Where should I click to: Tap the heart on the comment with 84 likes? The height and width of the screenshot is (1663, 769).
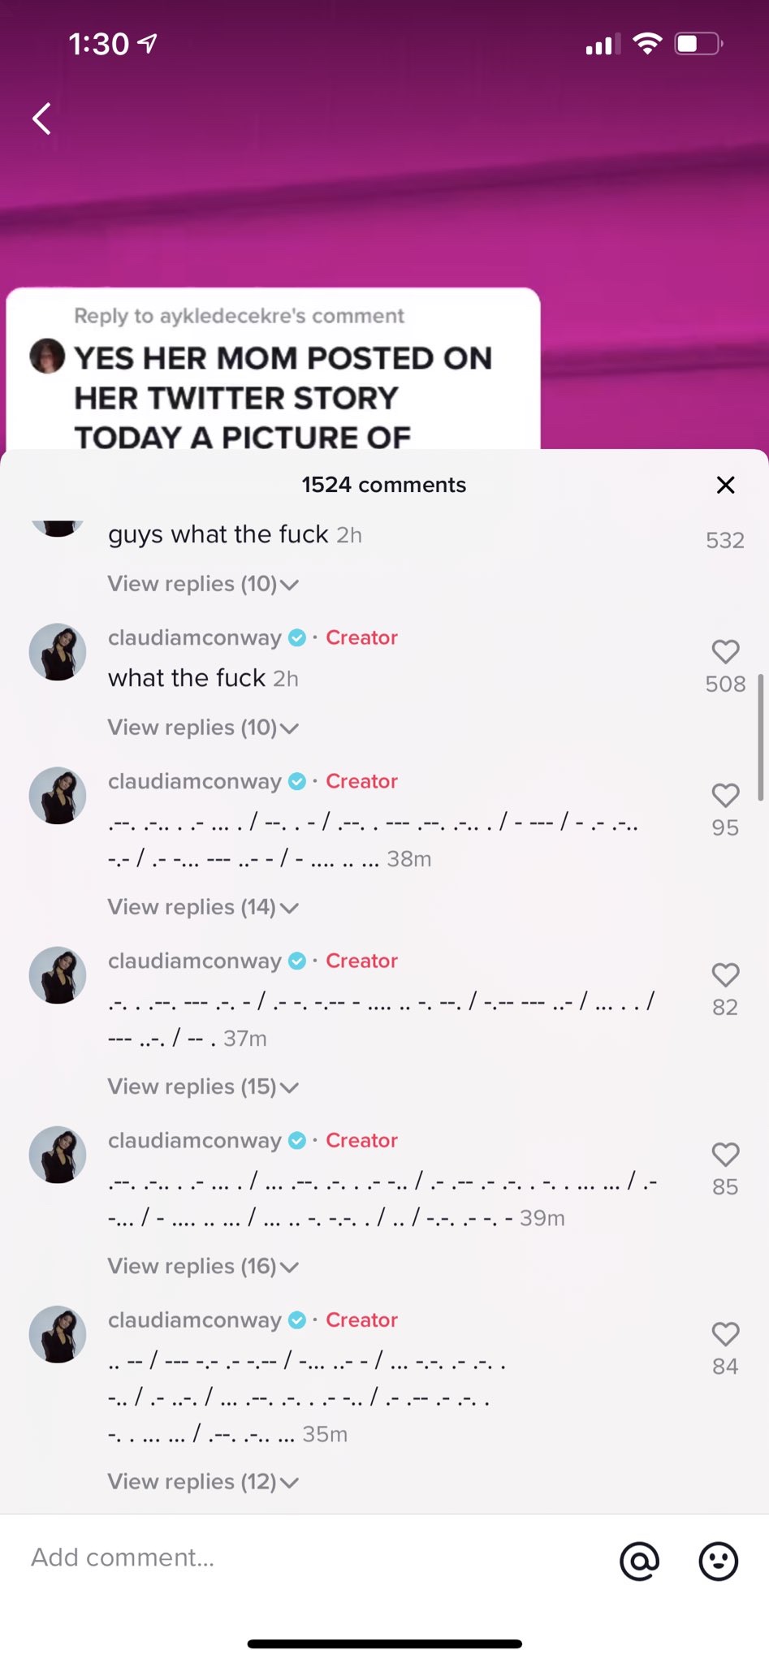click(725, 1333)
